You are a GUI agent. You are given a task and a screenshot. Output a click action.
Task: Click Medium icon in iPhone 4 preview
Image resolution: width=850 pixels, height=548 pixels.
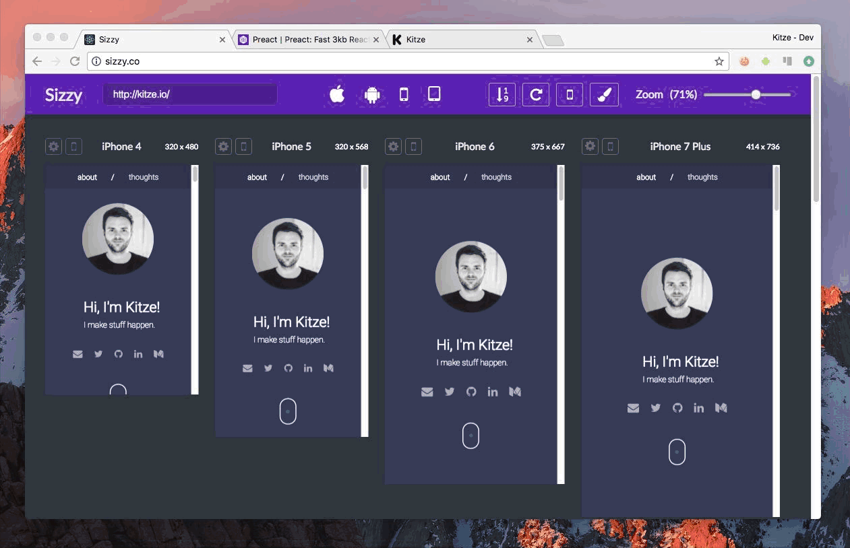pyautogui.click(x=159, y=354)
